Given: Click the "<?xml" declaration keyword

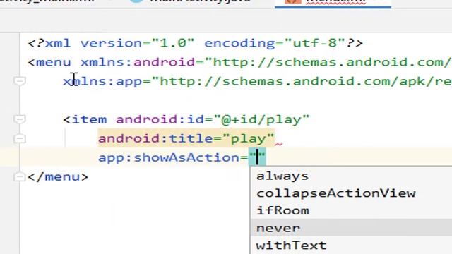Looking at the screenshot, I should [x=49, y=43].
